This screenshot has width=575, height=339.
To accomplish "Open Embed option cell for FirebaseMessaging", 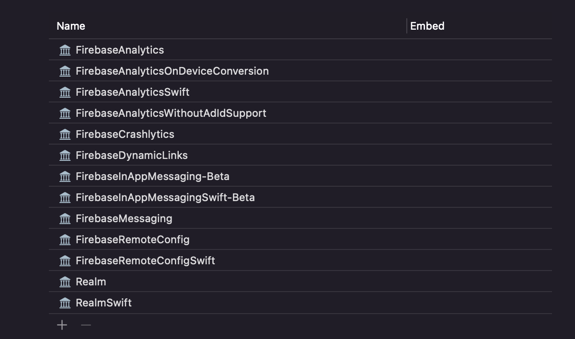I will coord(479,218).
